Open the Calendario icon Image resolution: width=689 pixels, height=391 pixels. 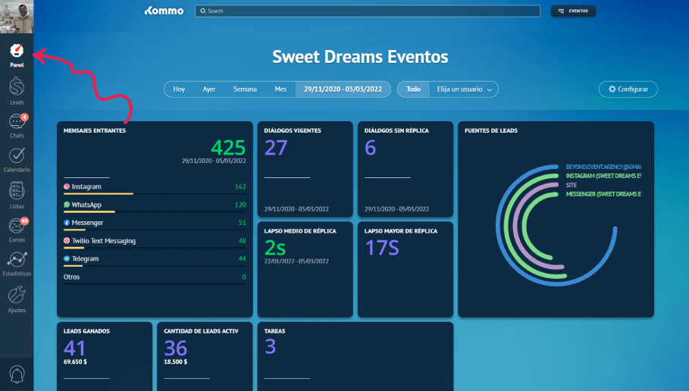pos(17,156)
